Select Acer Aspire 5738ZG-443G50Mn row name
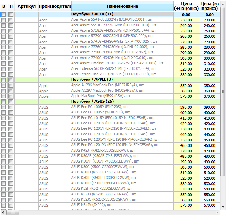 [122, 31]
